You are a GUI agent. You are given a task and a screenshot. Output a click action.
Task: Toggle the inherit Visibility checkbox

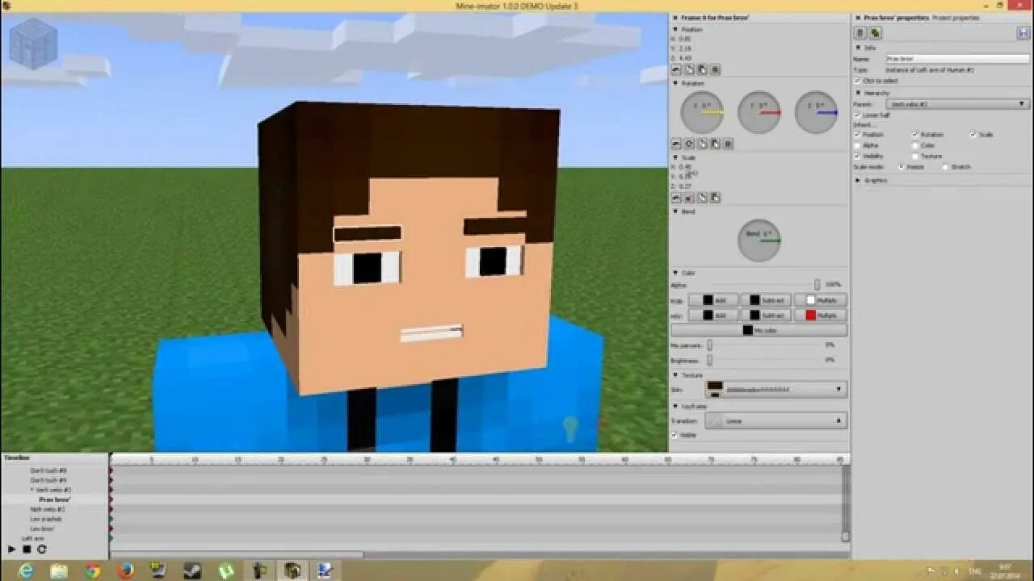click(858, 156)
